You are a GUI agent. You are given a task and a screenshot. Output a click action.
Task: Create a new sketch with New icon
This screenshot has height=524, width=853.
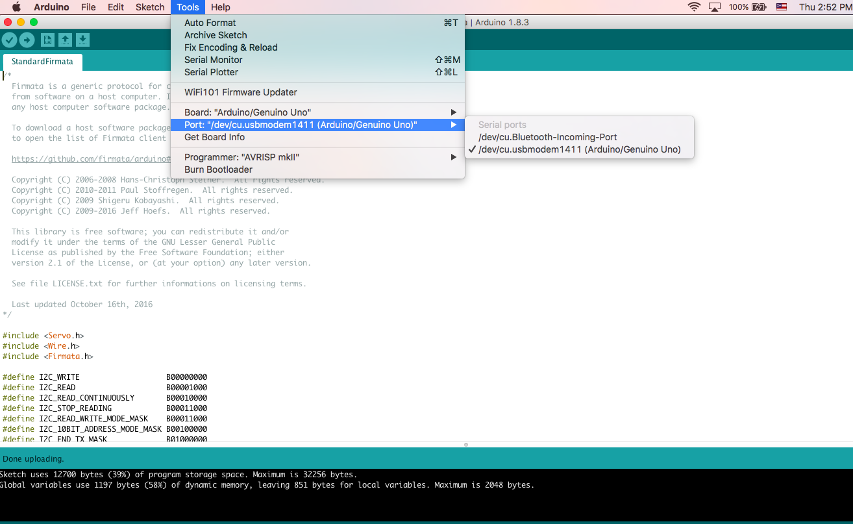coord(47,40)
